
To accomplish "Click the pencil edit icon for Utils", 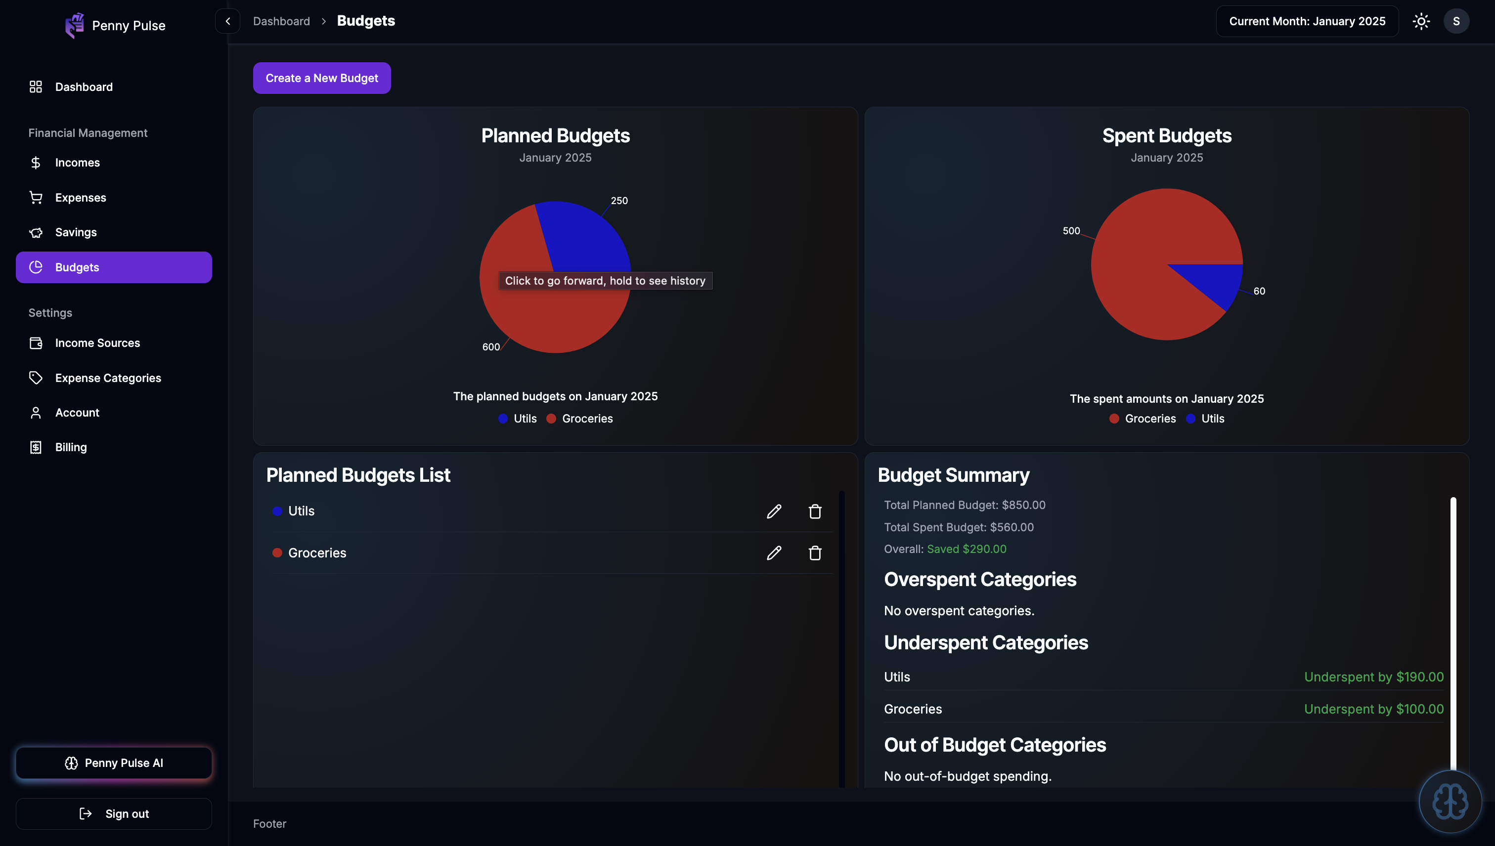I will 774,511.
